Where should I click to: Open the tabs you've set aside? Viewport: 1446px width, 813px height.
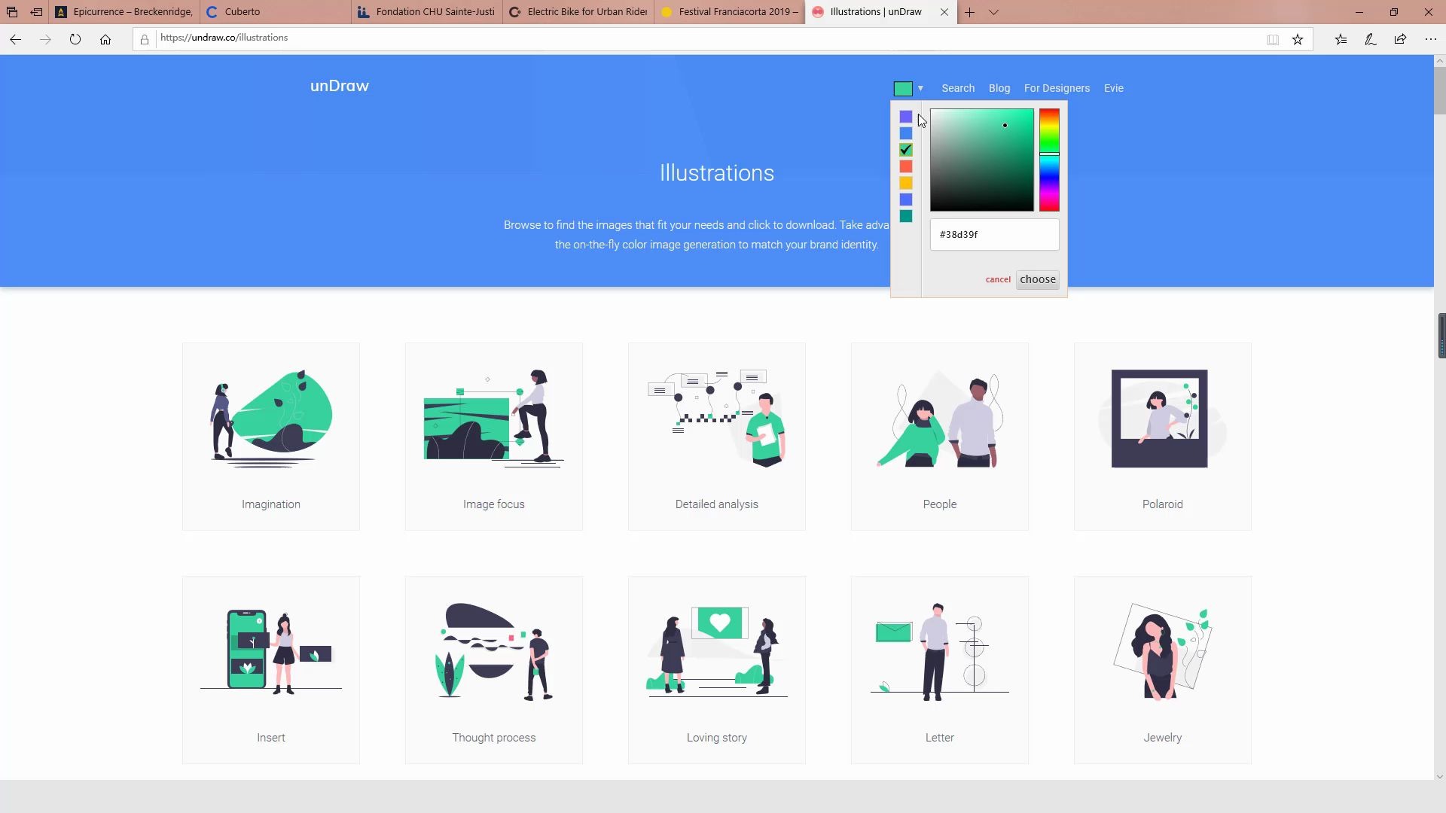pos(11,12)
